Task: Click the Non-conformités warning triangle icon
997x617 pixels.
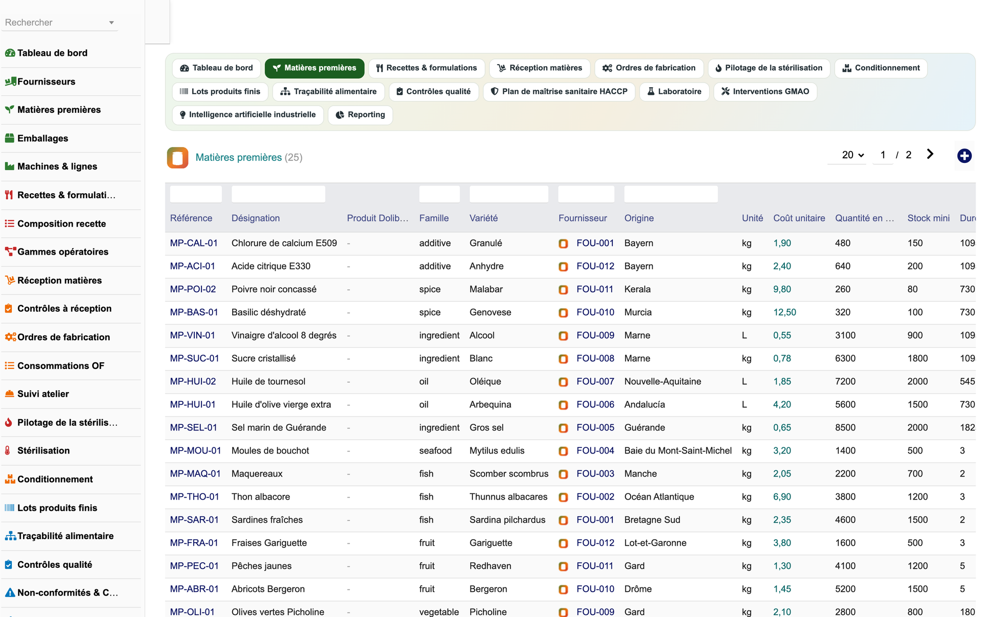Action: point(10,592)
